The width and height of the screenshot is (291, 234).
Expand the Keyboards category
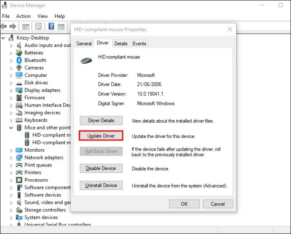(x=11, y=121)
